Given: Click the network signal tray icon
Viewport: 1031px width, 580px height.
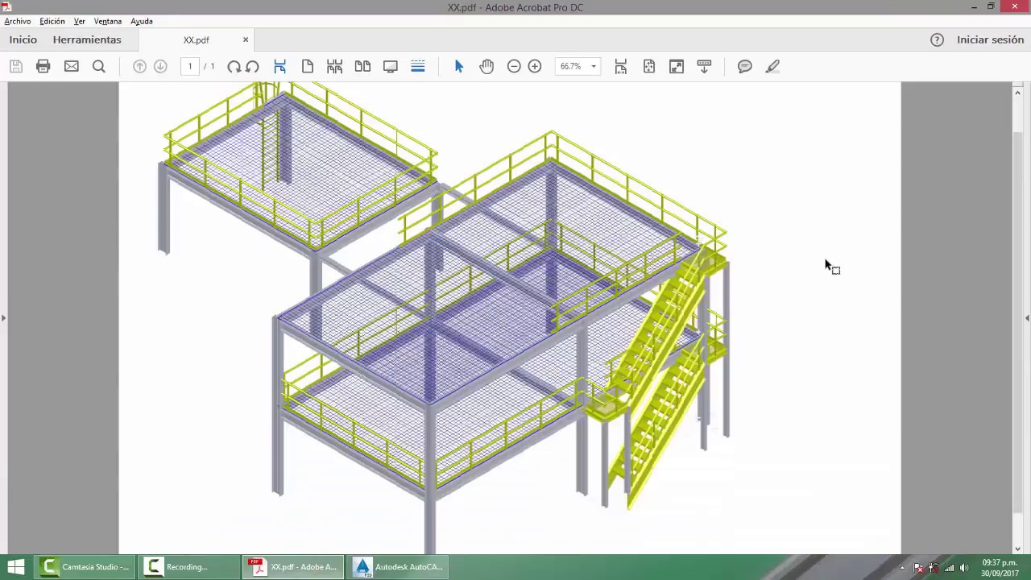Looking at the screenshot, I should pos(949,568).
